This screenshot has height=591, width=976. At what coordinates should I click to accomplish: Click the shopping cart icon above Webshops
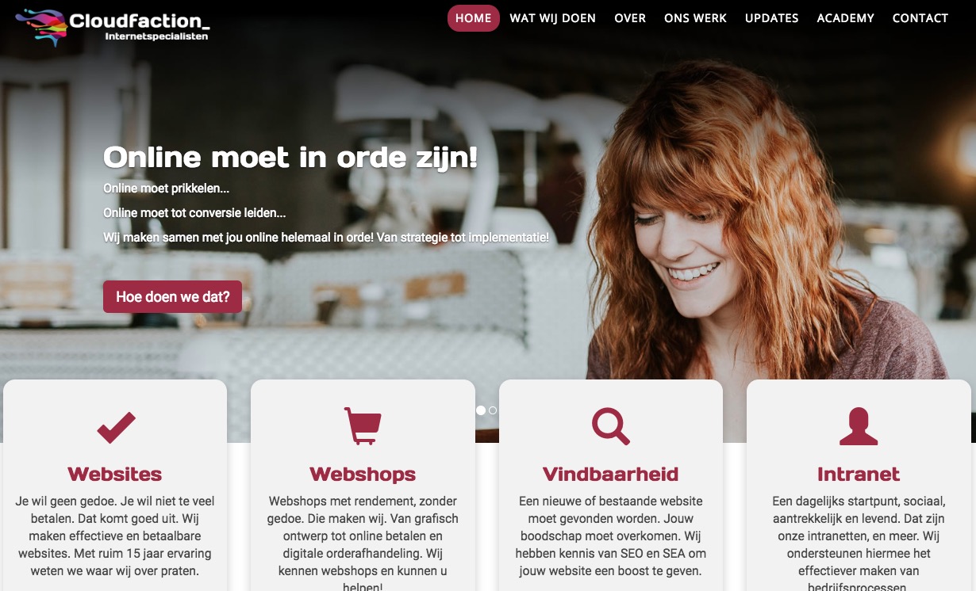[363, 426]
